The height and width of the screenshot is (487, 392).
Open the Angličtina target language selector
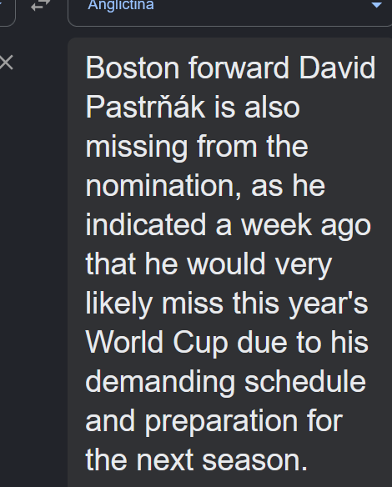[x=229, y=9]
